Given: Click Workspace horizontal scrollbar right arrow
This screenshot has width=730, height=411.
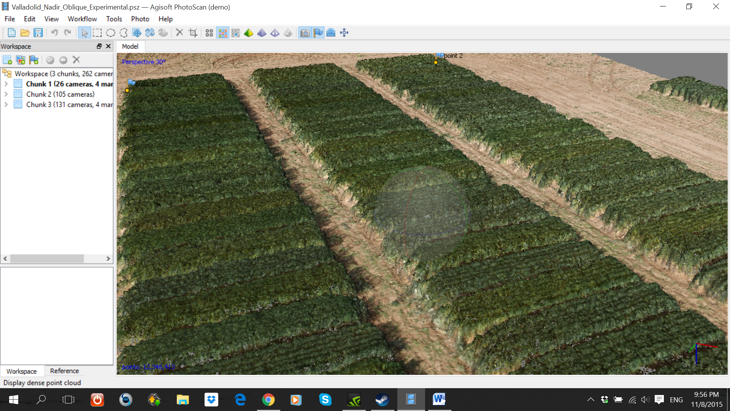Looking at the screenshot, I should click(108, 259).
